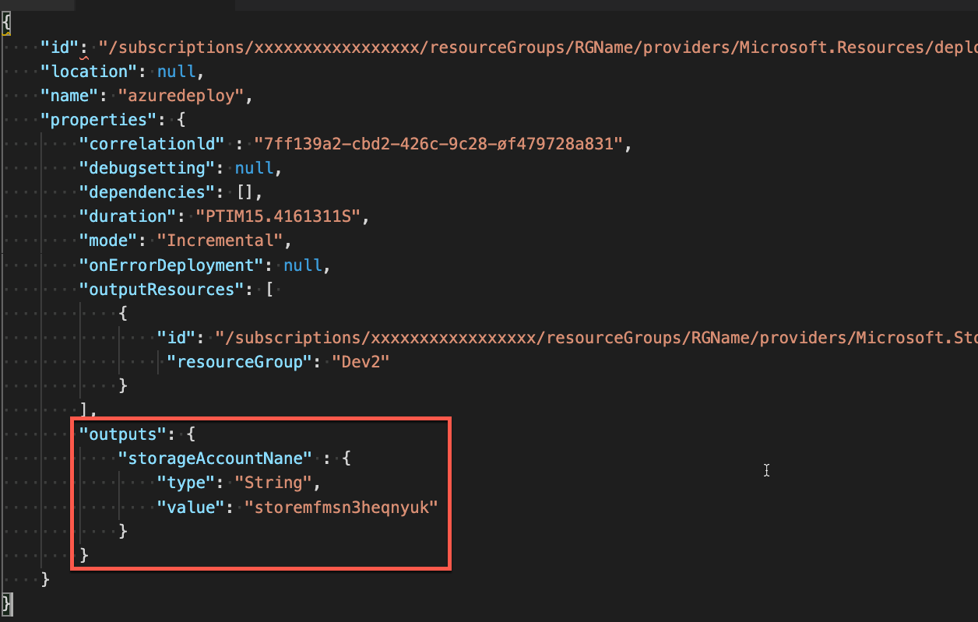
Task: Place cursor on "Incremental" mode value
Action: point(223,241)
